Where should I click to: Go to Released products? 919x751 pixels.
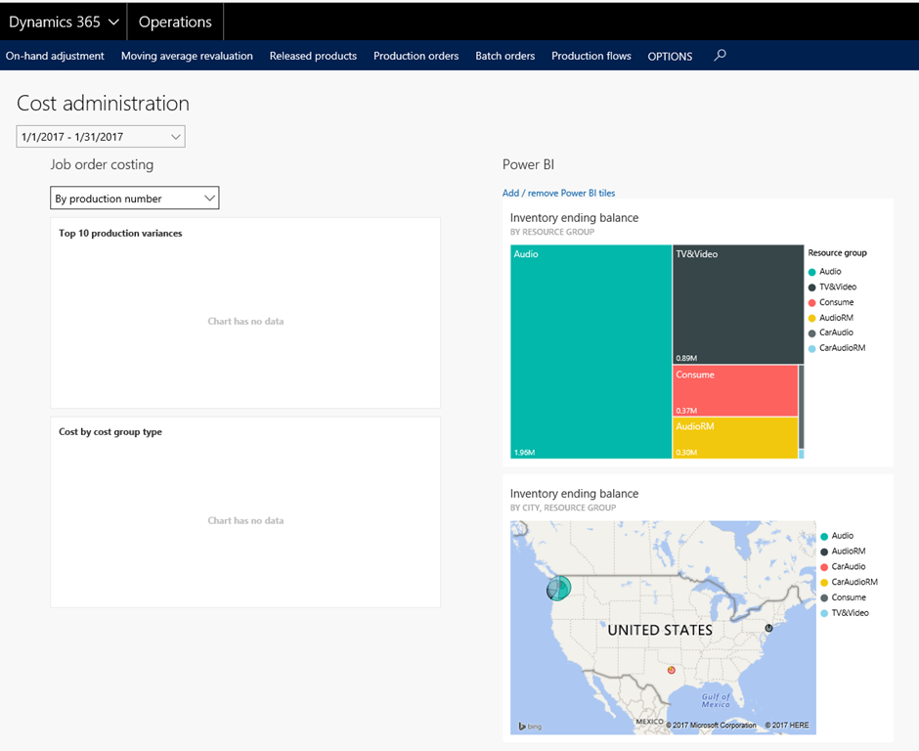click(313, 56)
